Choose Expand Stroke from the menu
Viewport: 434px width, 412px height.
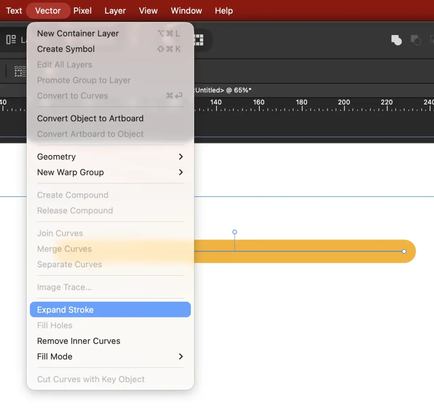[110, 310]
